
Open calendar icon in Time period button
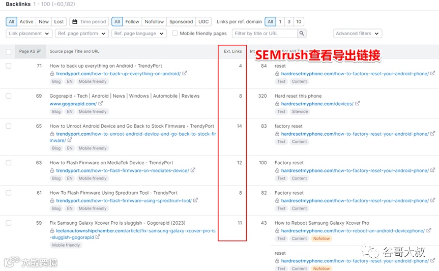click(75, 21)
